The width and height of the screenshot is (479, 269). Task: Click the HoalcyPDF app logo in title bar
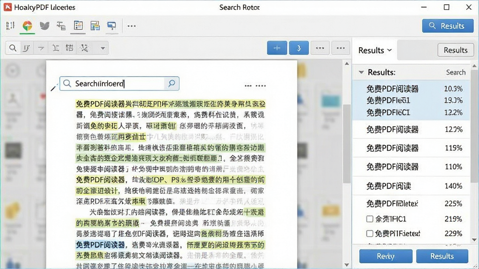(x=7, y=7)
